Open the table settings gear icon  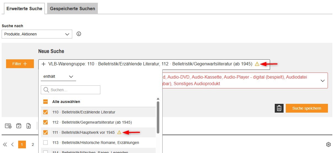pyautogui.click(x=328, y=144)
